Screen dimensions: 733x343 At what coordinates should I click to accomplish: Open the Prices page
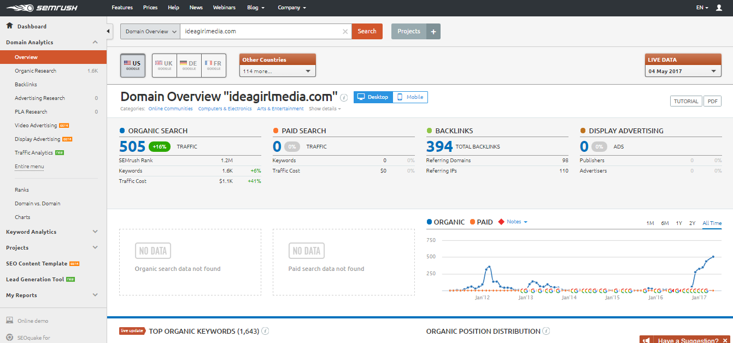[x=150, y=8]
